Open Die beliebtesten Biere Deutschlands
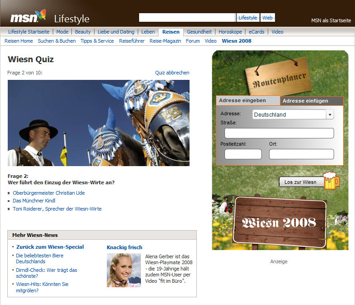The image size is (355, 305). [x=40, y=258]
